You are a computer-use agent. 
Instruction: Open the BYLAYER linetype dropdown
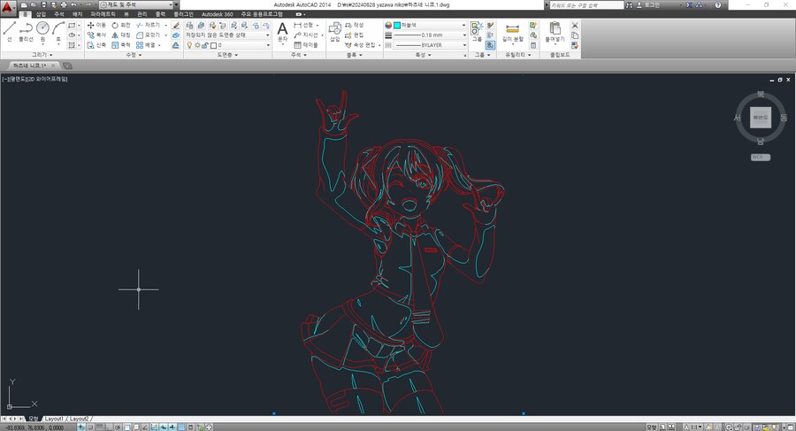pyautogui.click(x=430, y=45)
